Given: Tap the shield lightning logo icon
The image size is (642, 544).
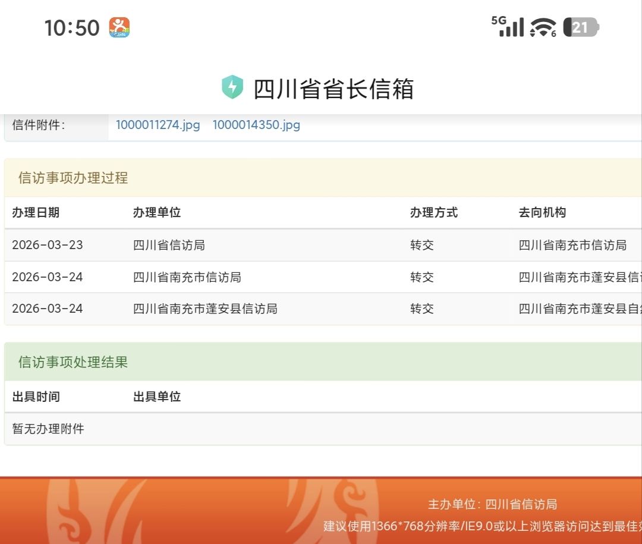Looking at the screenshot, I should point(232,87).
